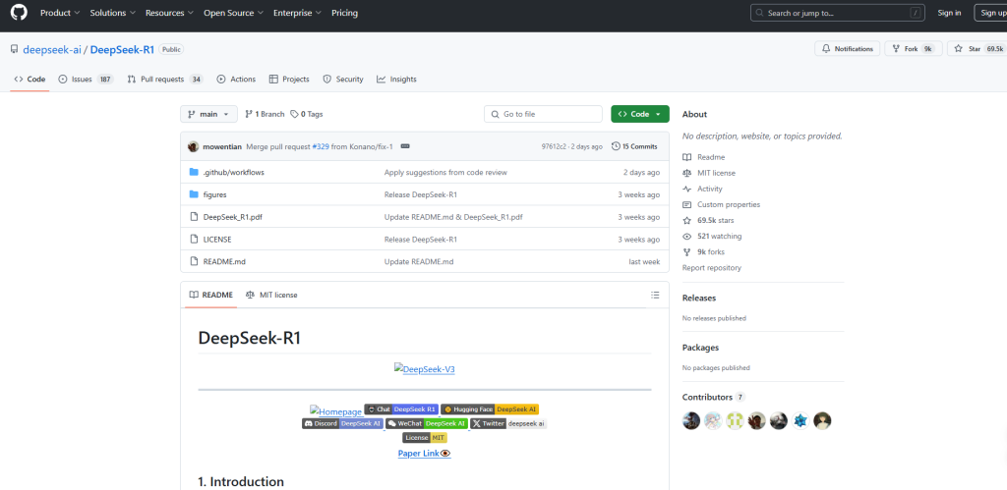Click the Sign up button

[990, 13]
